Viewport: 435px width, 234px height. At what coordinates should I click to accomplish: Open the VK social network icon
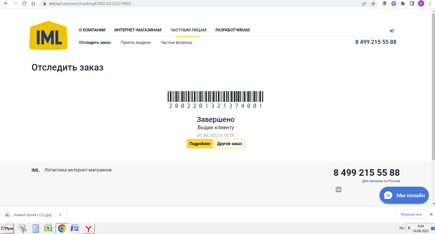[339, 189]
